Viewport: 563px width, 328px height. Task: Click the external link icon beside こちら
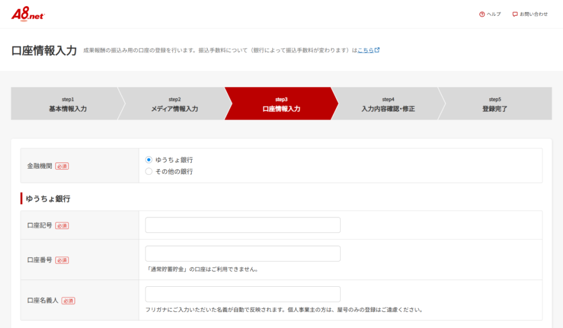point(377,50)
